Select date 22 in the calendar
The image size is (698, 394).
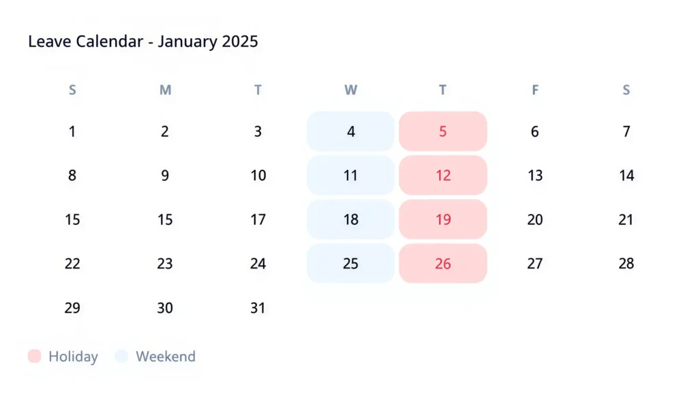(x=72, y=264)
